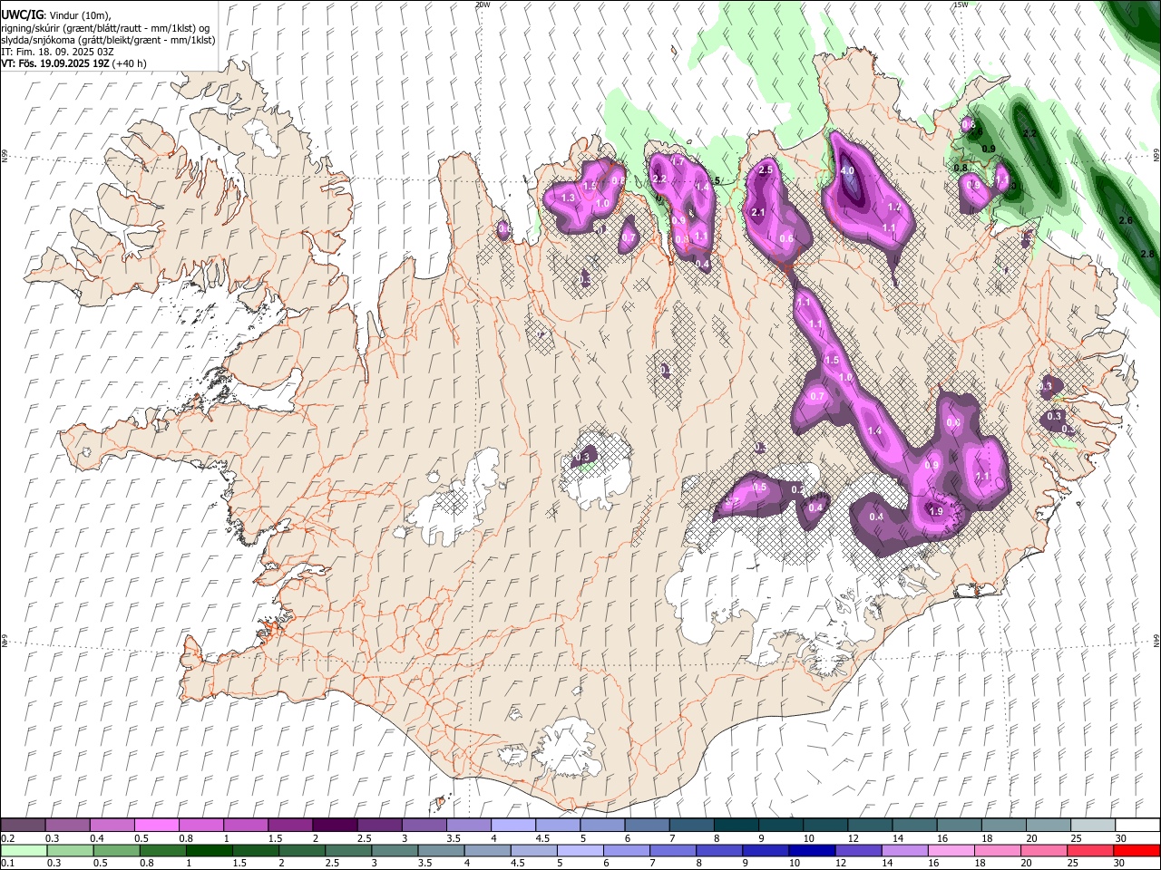Select the pale grey 25 snow scale swatch

pyautogui.click(x=1094, y=825)
